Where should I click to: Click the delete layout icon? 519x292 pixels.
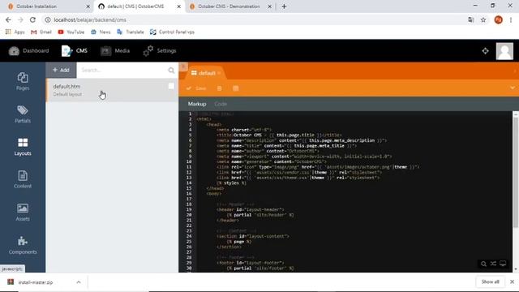tap(219, 88)
